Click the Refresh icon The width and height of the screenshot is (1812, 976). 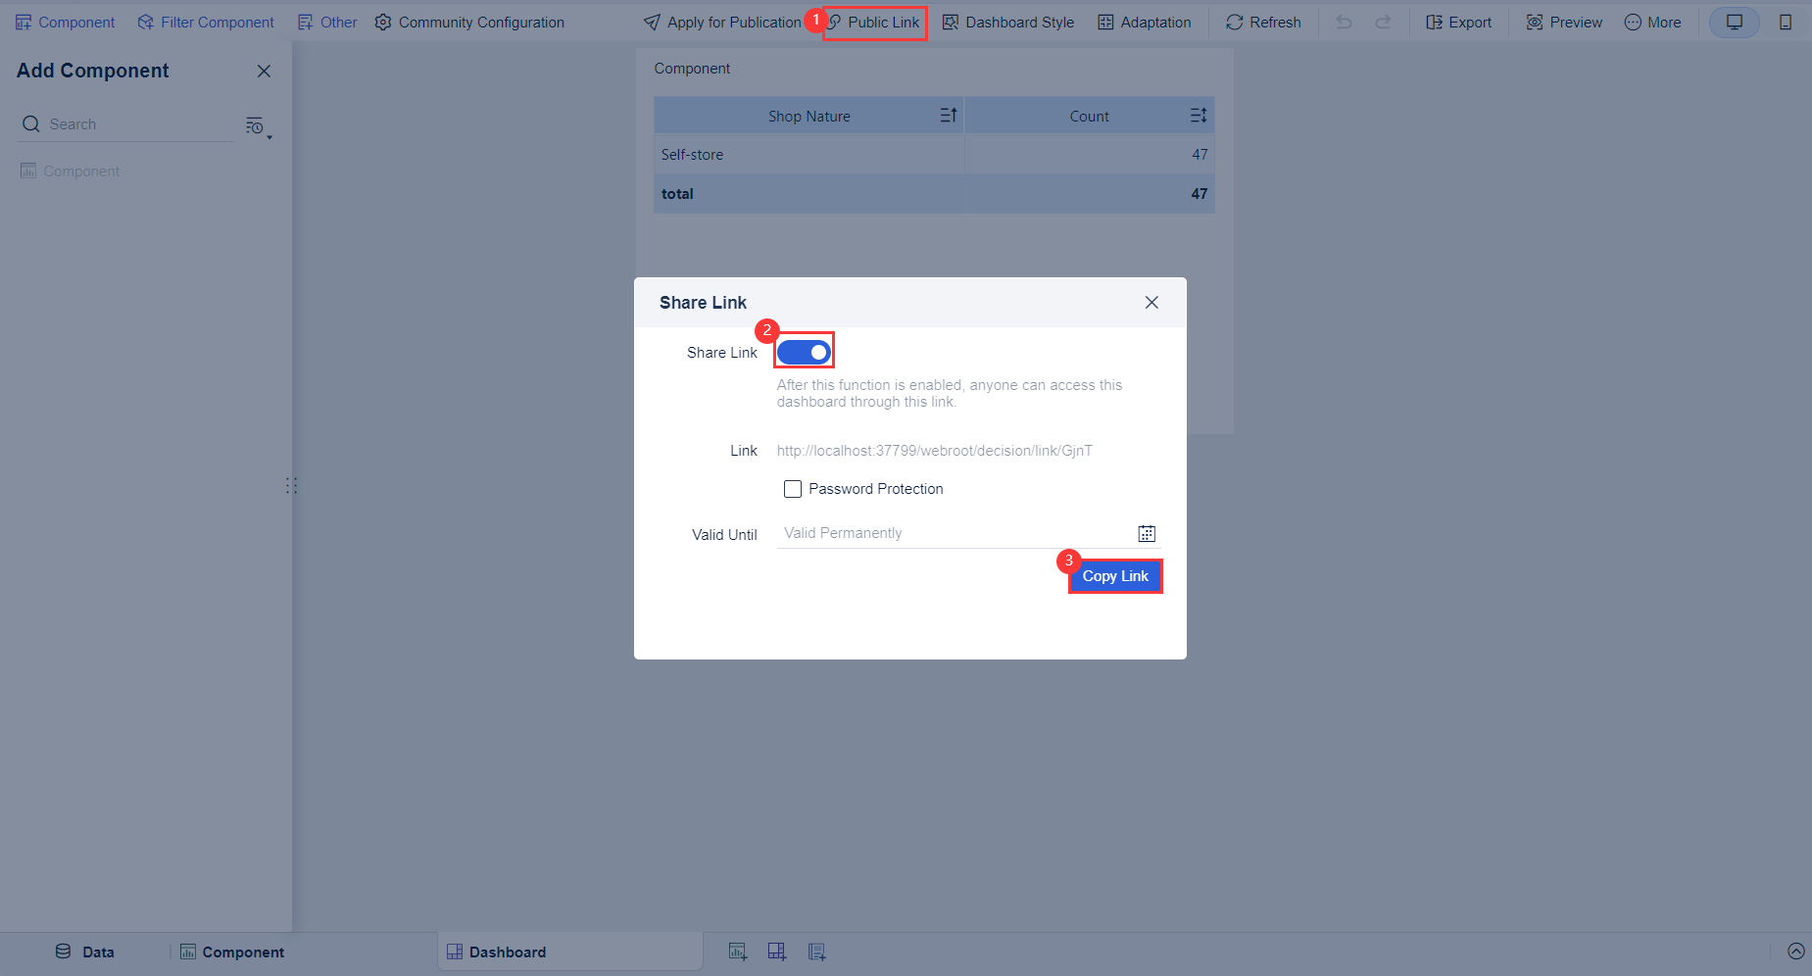pos(1263,22)
